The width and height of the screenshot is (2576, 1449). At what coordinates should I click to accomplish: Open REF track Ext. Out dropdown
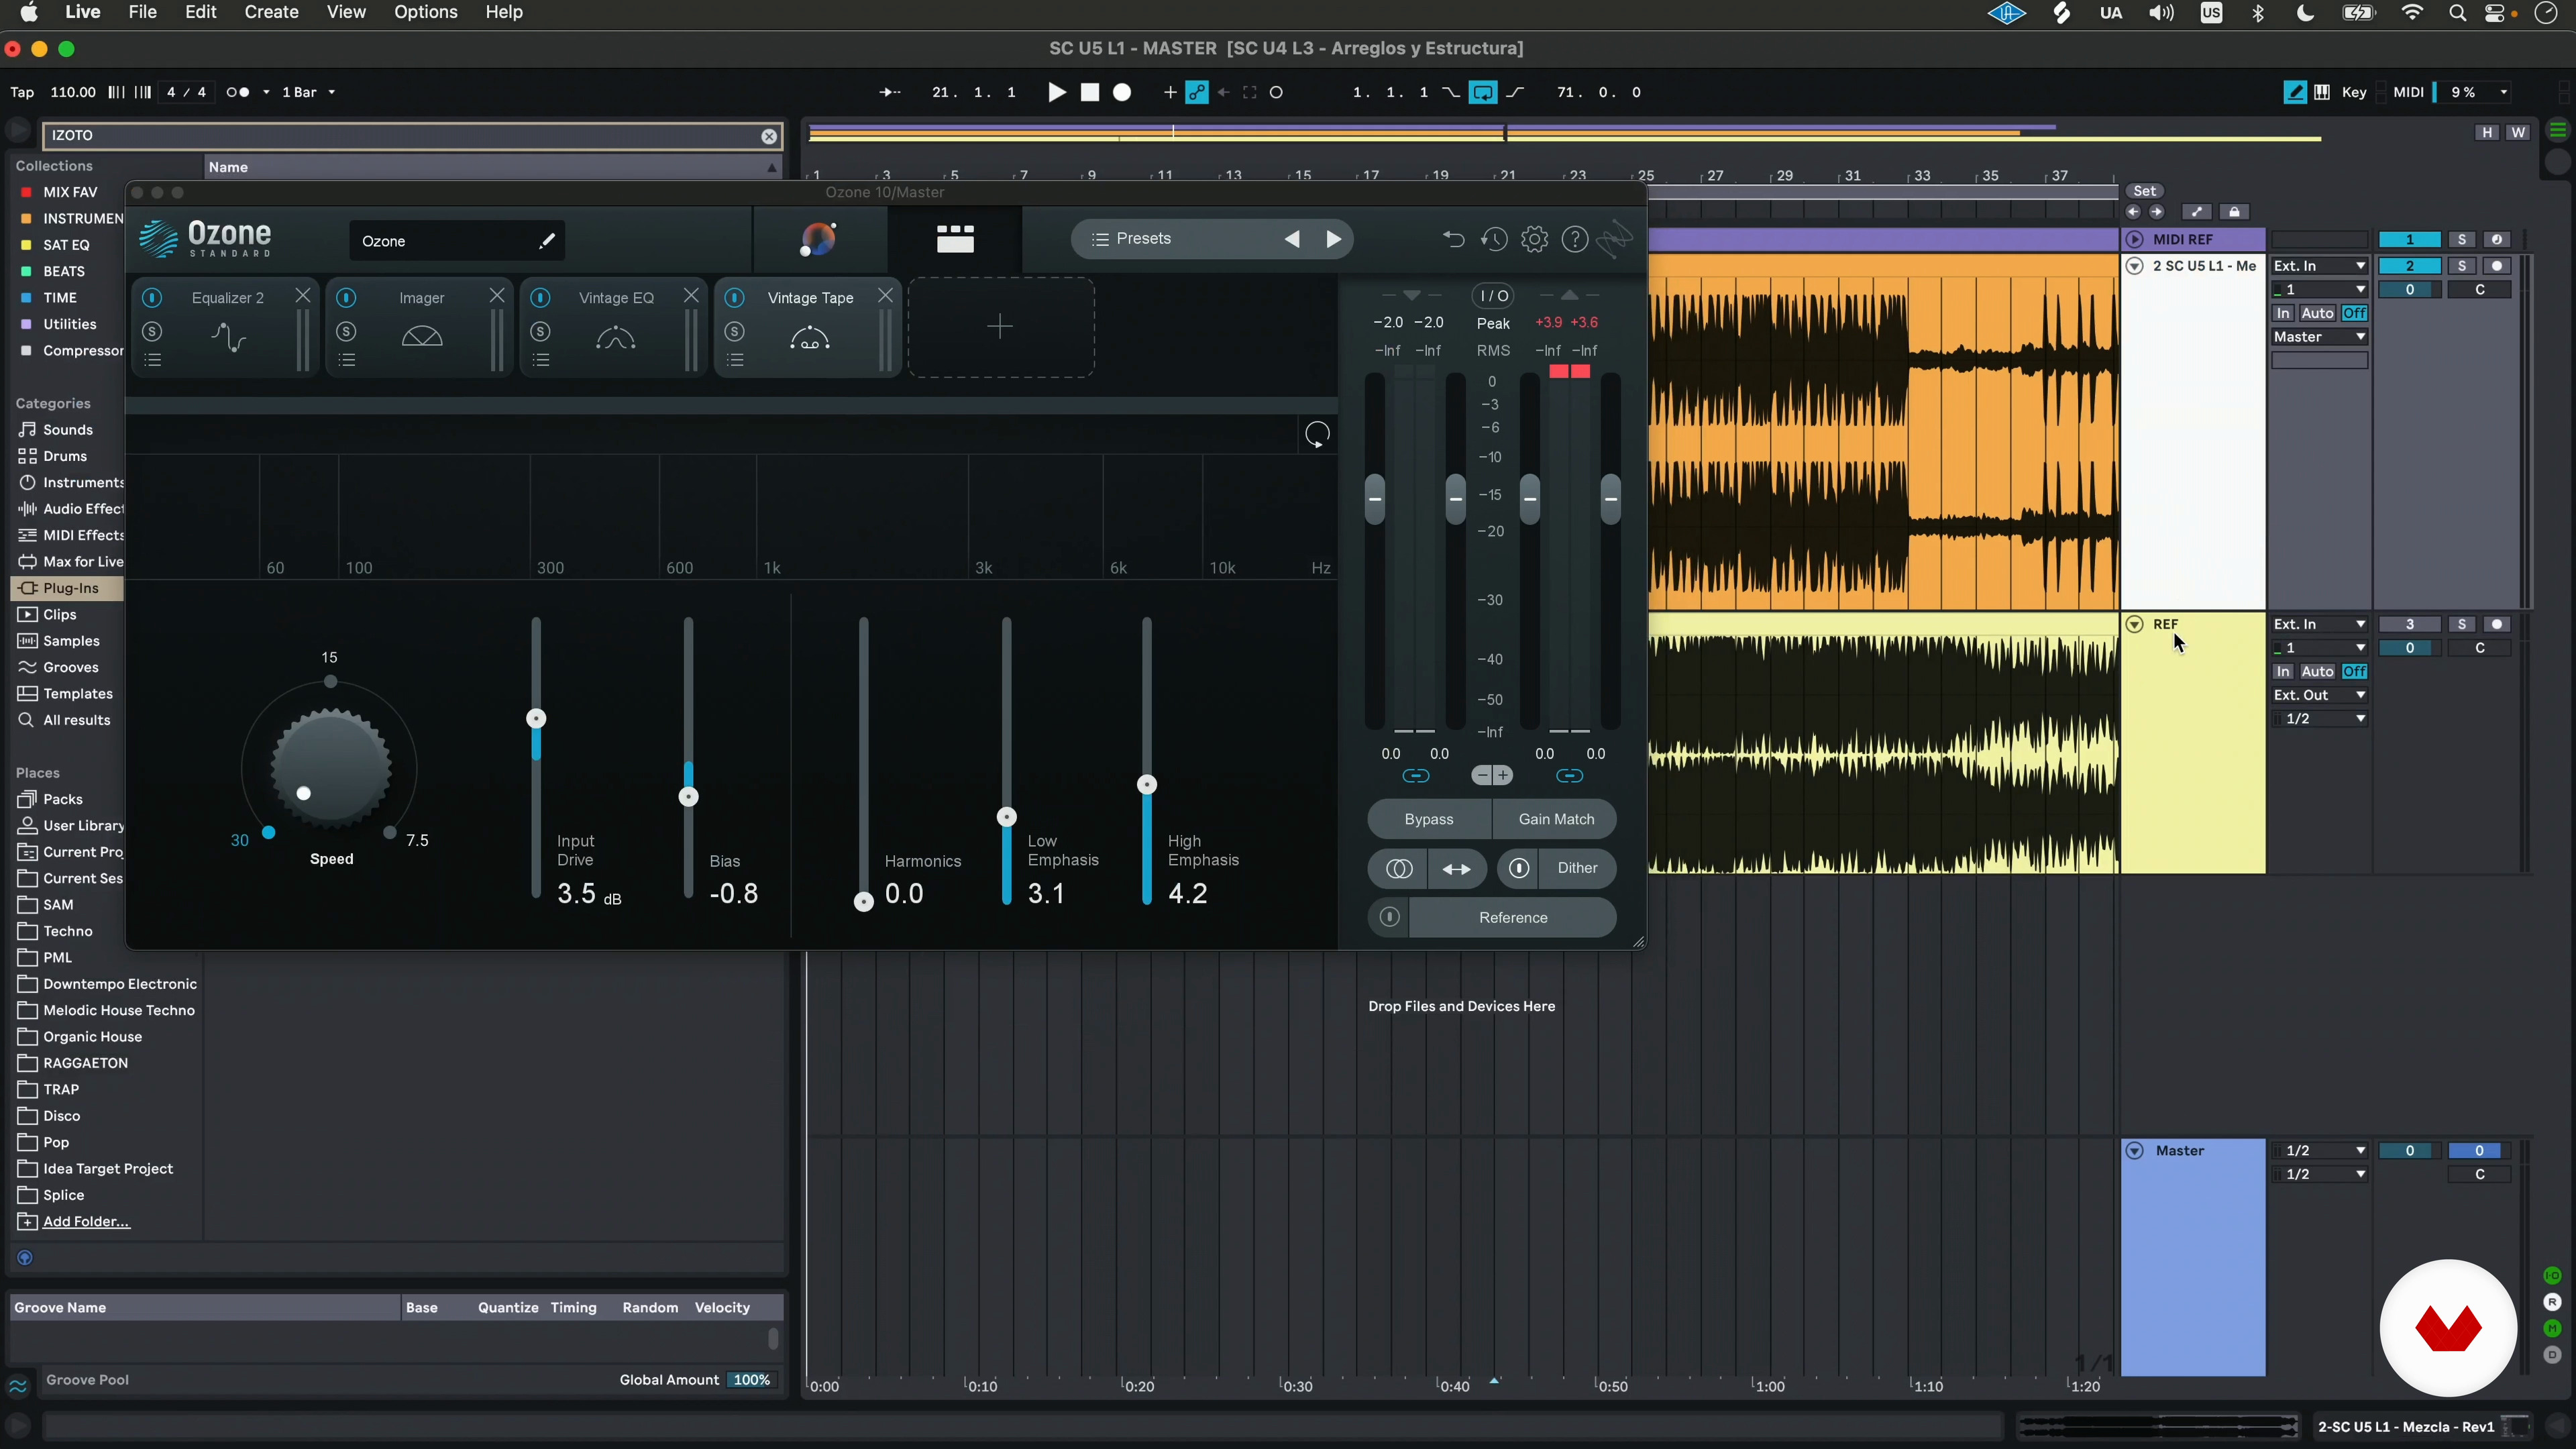(x=2319, y=695)
